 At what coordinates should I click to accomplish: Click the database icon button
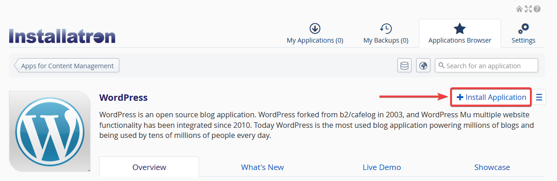(x=404, y=66)
